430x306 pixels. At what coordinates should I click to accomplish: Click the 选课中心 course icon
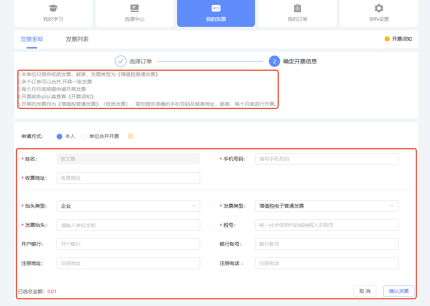point(135,8)
